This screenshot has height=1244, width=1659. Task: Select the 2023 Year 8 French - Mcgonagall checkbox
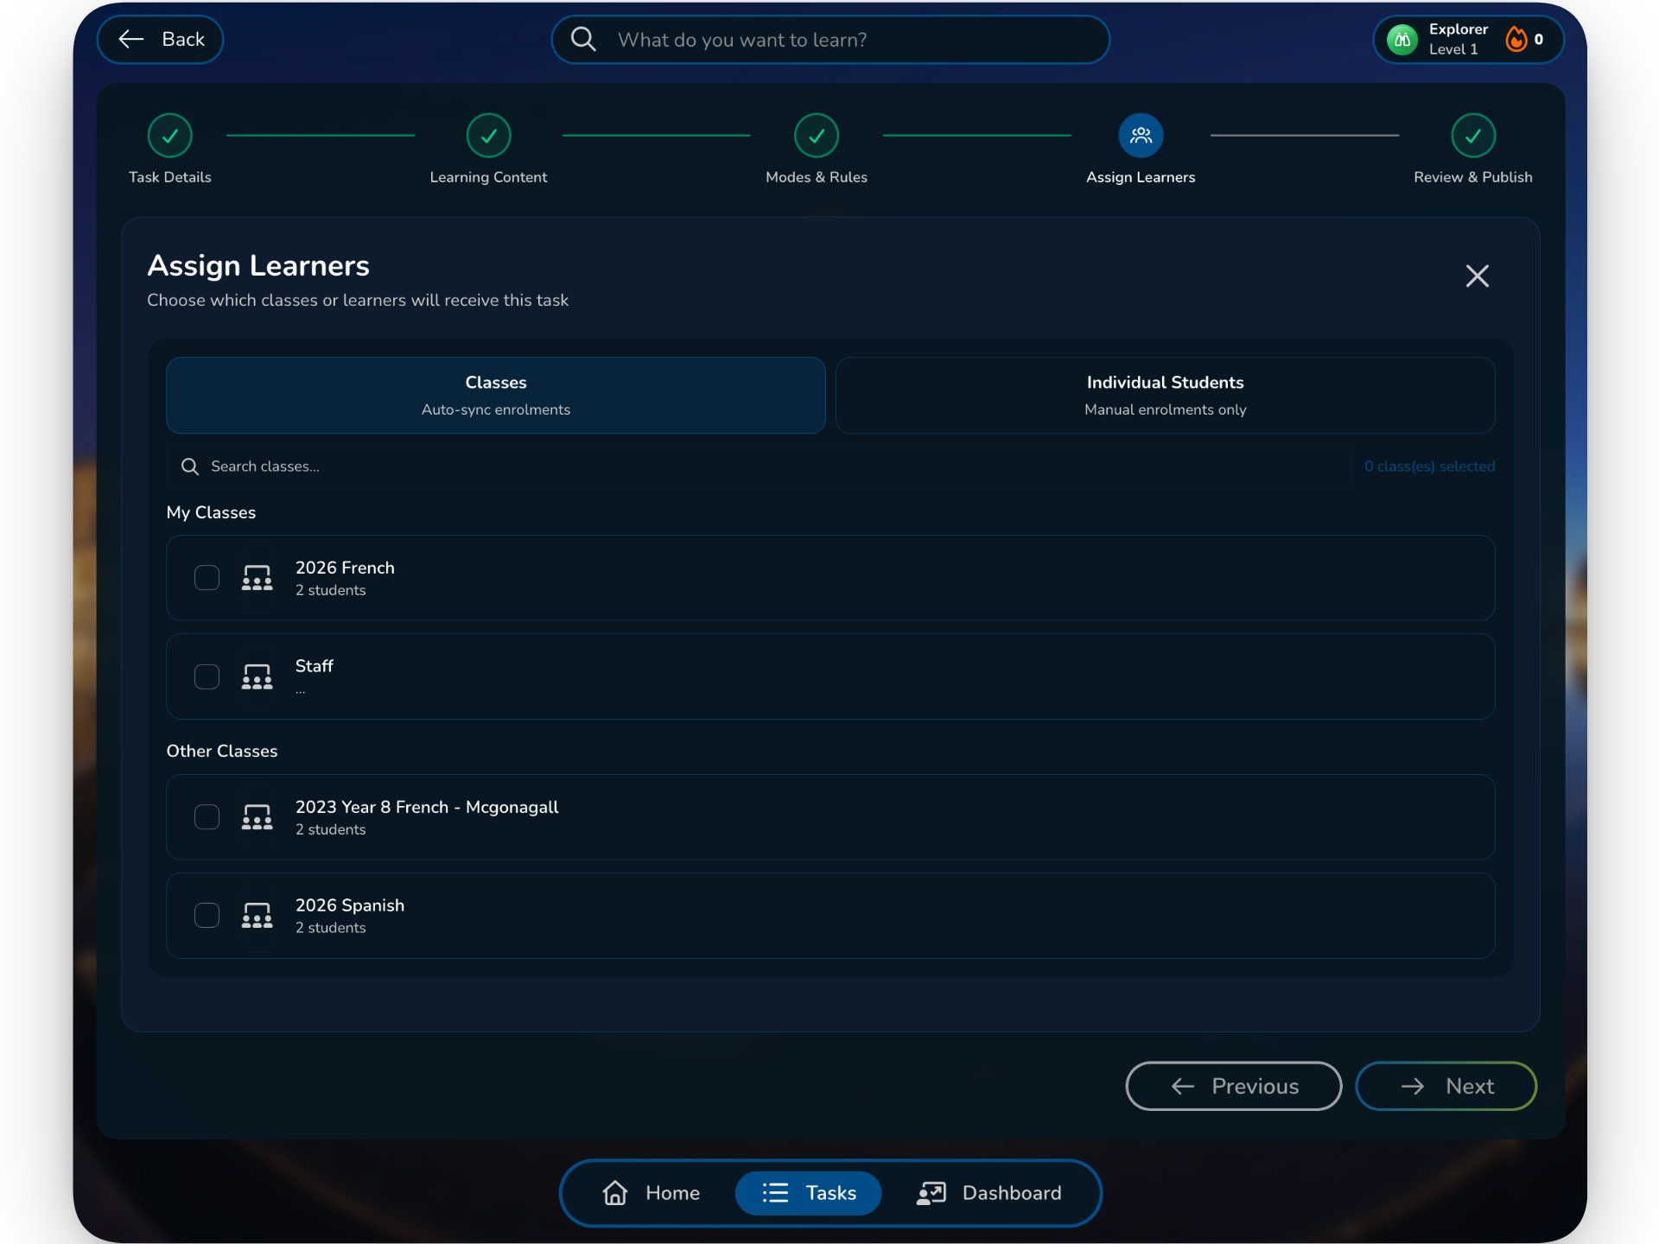click(x=207, y=817)
